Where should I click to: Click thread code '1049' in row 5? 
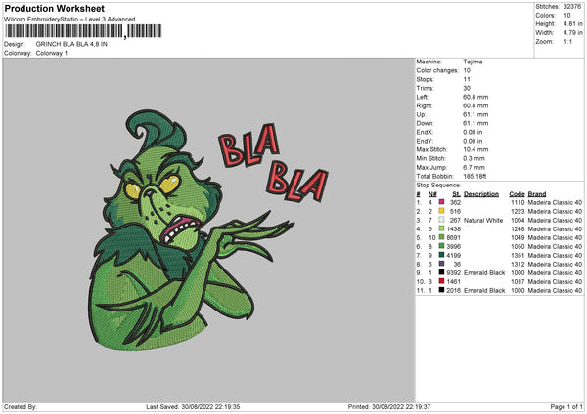518,237
